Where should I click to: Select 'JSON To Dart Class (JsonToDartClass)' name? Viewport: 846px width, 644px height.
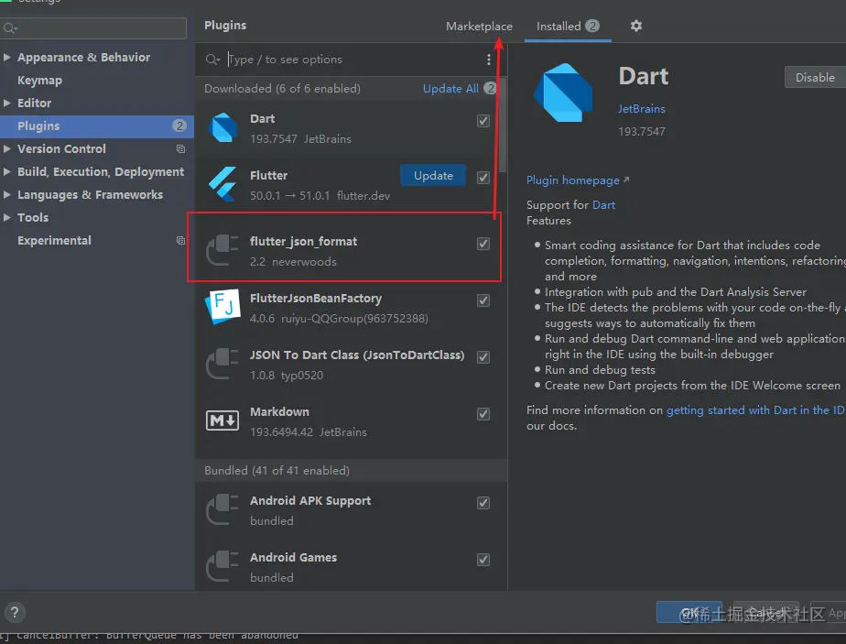coord(357,355)
